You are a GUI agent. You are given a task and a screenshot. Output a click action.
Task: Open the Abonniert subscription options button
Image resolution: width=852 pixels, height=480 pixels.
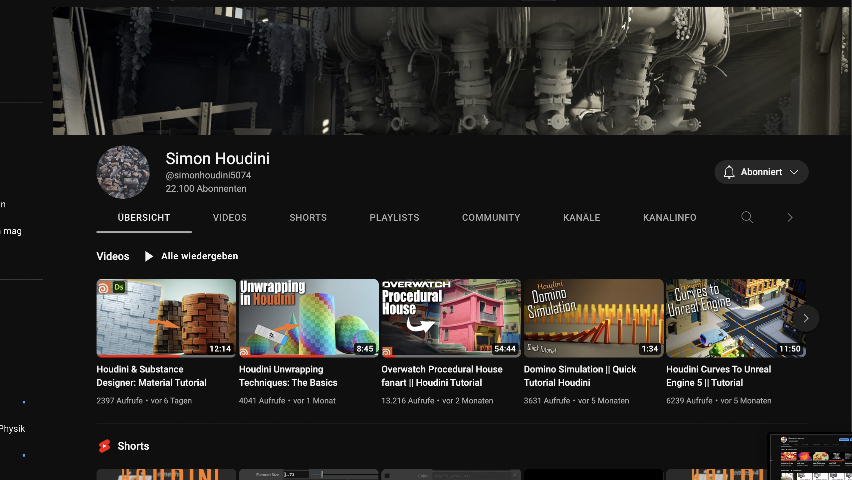pyautogui.click(x=761, y=172)
